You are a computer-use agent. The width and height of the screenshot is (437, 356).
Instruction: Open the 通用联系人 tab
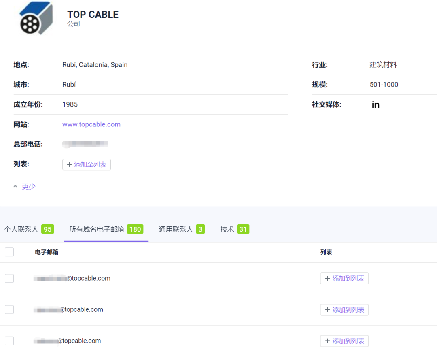click(x=182, y=229)
